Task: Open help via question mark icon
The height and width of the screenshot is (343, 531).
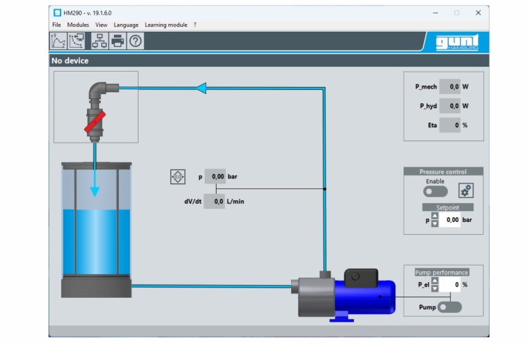Action: [x=136, y=41]
